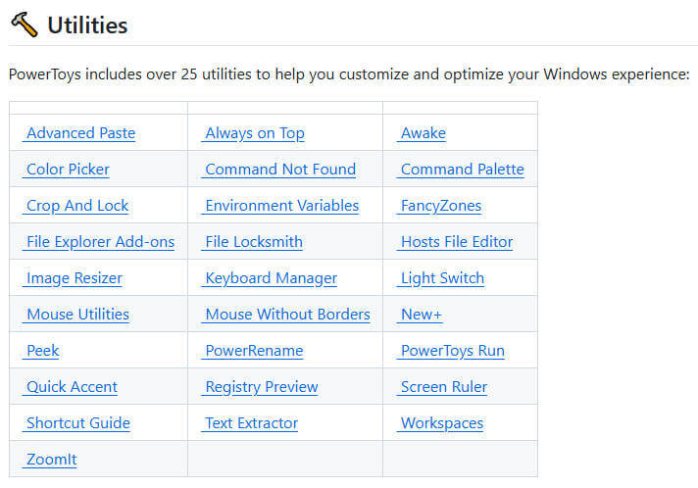Image resolution: width=698 pixels, height=488 pixels.
Task: Open the PowerRename link
Action: [x=252, y=351]
